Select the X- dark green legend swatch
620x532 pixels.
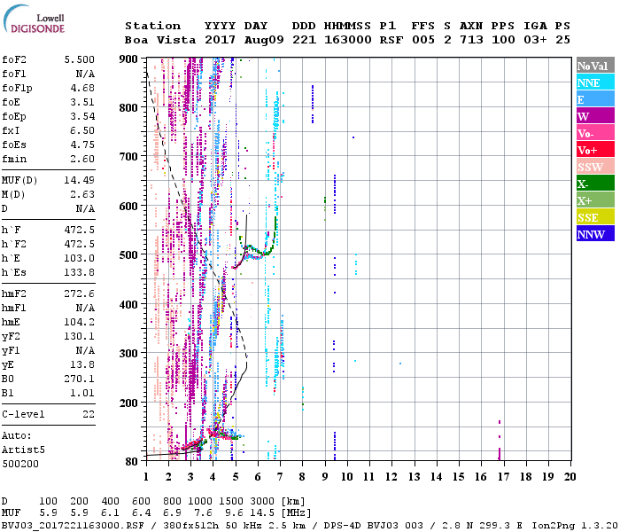tap(592, 184)
